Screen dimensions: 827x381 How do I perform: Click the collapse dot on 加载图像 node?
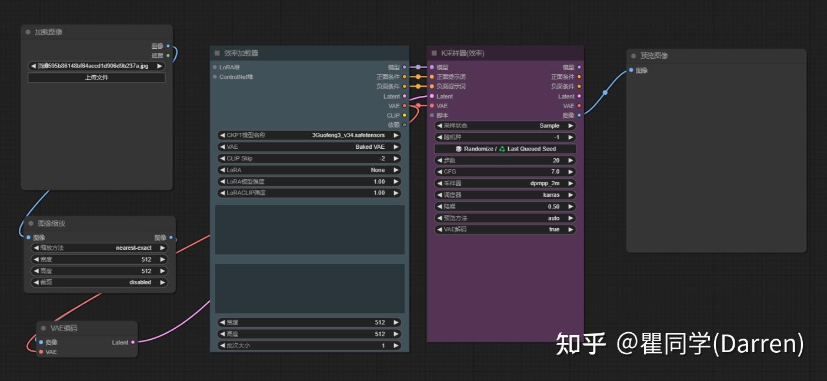[27, 32]
